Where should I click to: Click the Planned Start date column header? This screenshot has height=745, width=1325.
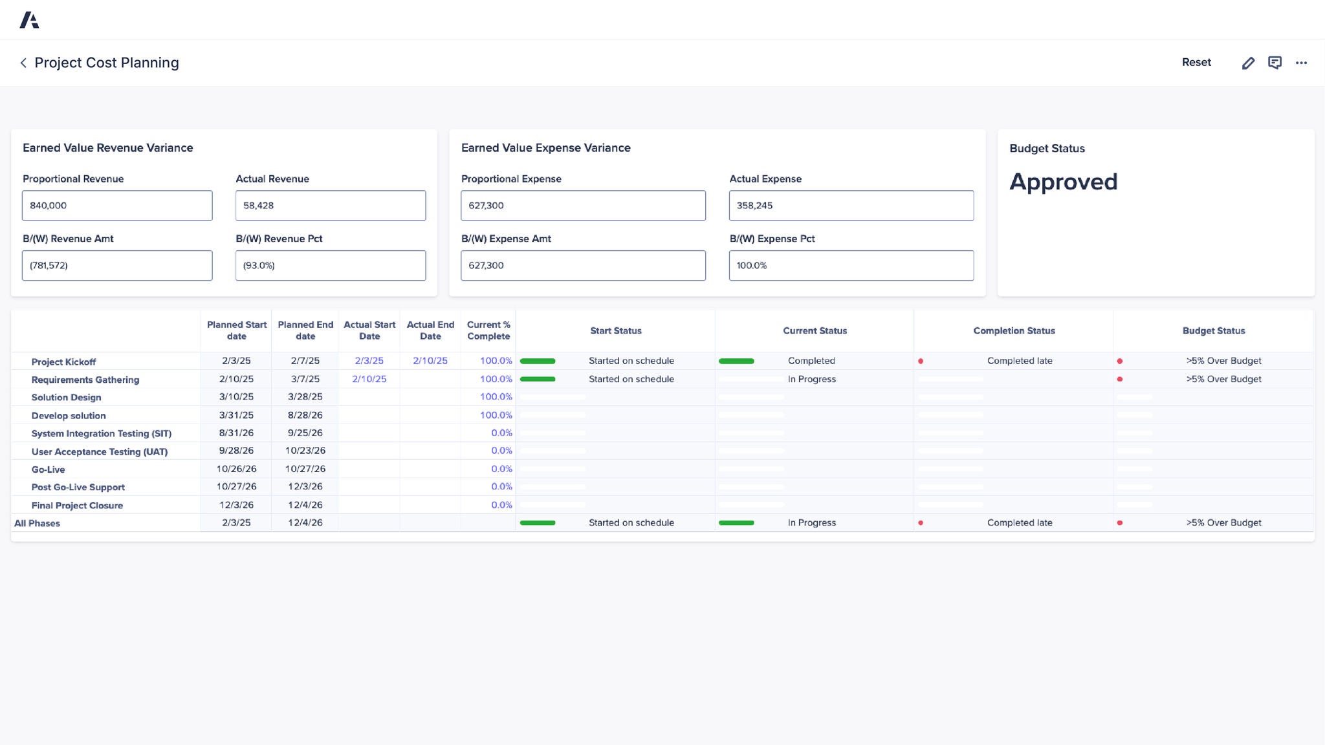pos(236,330)
